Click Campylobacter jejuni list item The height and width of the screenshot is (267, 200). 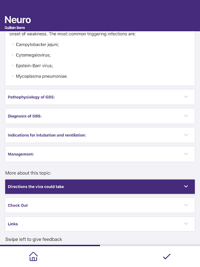(37, 45)
